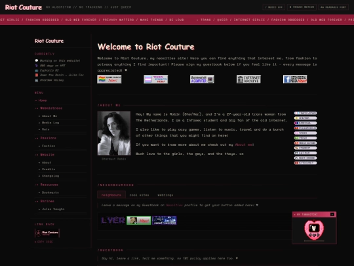Click the Riot Couture header logo
Viewport: 354px width, 266px height.
[24, 7]
